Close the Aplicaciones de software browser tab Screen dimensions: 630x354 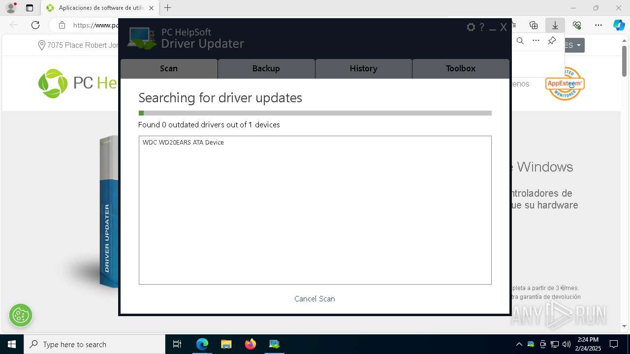coord(151,8)
